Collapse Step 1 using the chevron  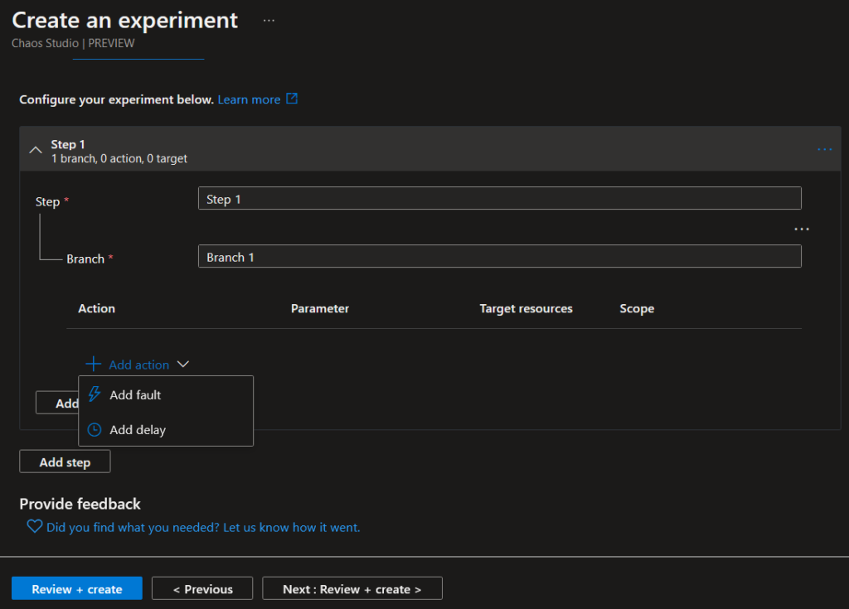tap(36, 150)
